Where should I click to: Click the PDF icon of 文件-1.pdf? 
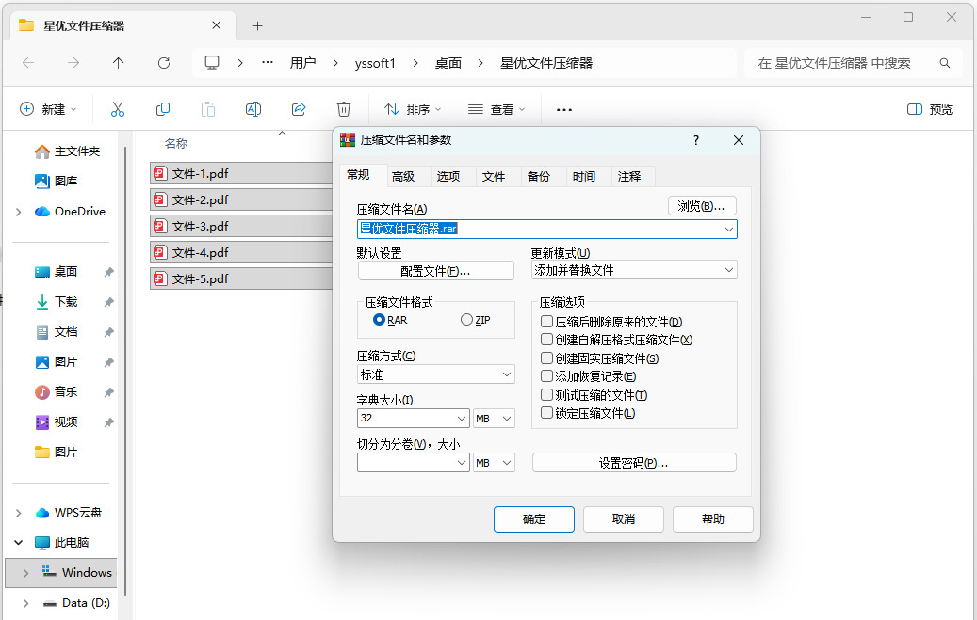[160, 174]
